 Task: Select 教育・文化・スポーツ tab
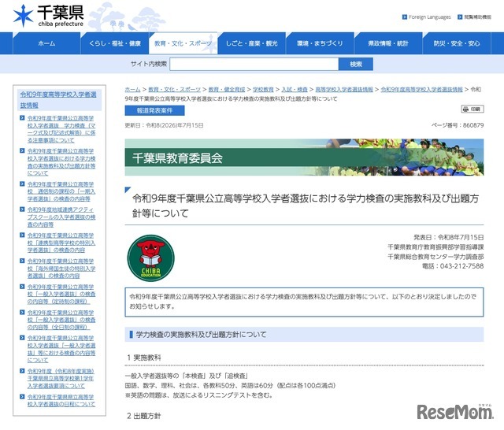pyautogui.click(x=183, y=43)
